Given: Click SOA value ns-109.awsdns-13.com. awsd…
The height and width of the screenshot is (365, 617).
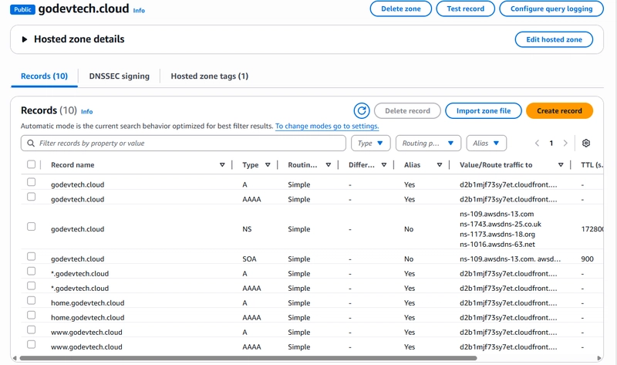Looking at the screenshot, I should click(x=510, y=259).
